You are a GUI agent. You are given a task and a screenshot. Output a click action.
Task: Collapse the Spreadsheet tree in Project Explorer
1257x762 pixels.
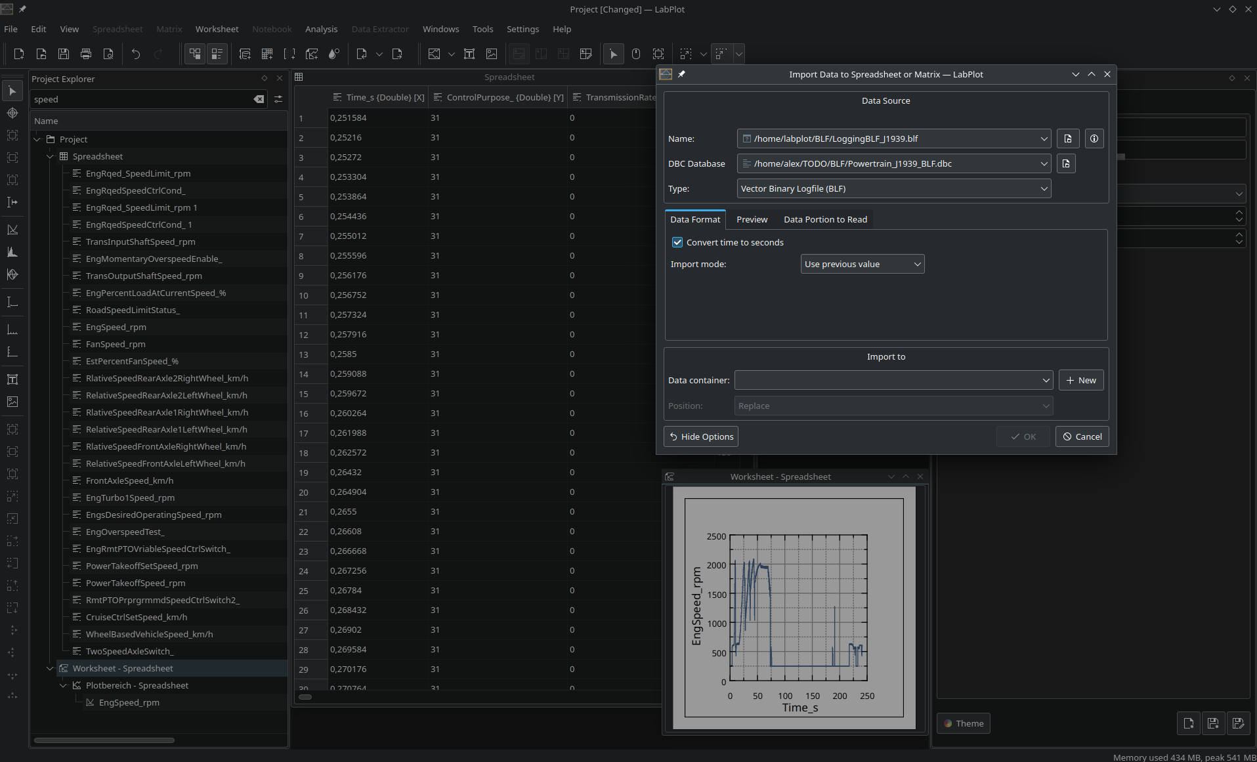click(50, 156)
